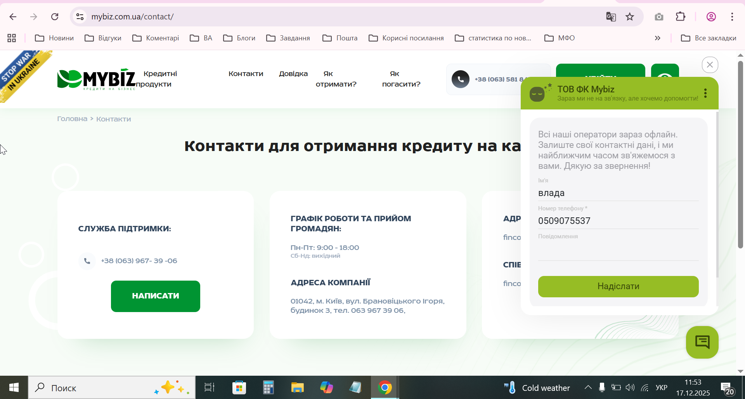Click the network icon in system tray
The height and width of the screenshot is (399, 745).
[645, 387]
